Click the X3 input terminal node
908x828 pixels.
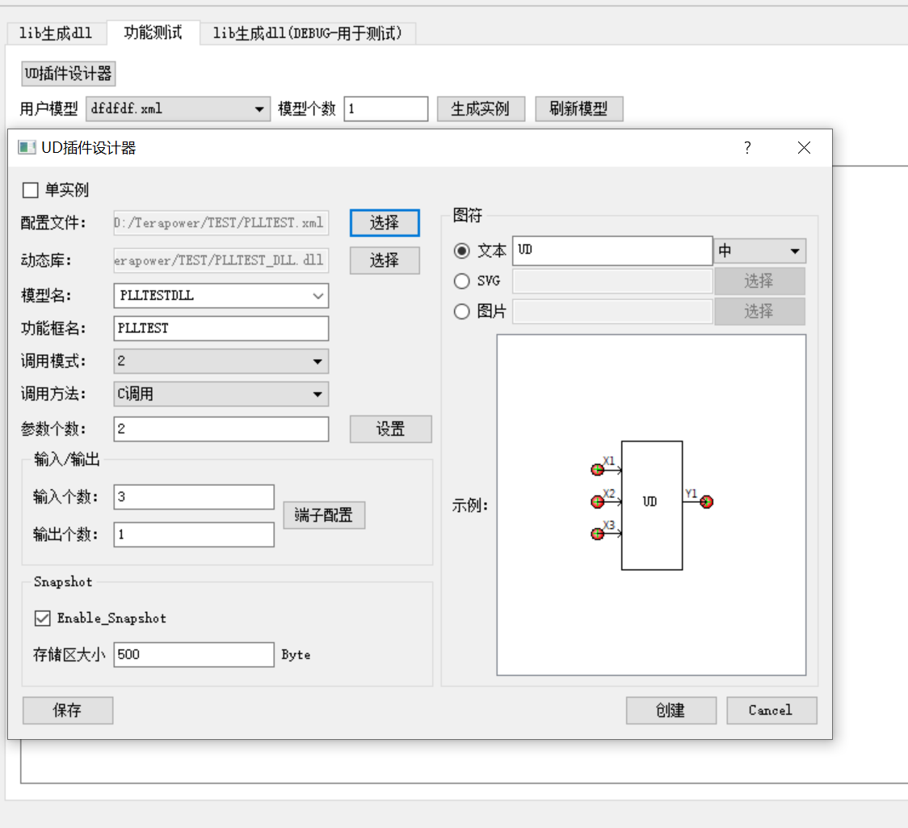coord(597,534)
